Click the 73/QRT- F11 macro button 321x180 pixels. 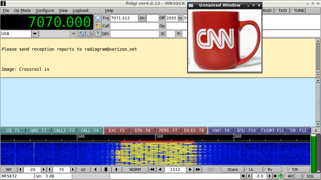coord(272,131)
